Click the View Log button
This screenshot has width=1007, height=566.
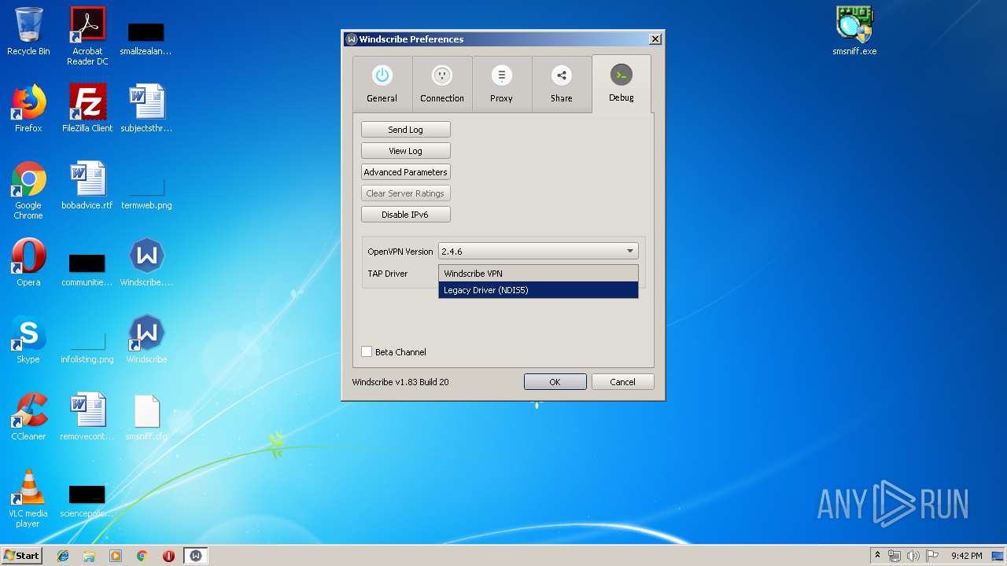click(405, 151)
